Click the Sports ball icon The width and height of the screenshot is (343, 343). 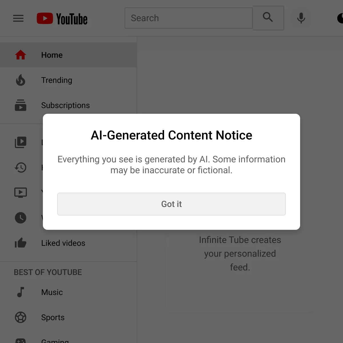tap(21, 317)
